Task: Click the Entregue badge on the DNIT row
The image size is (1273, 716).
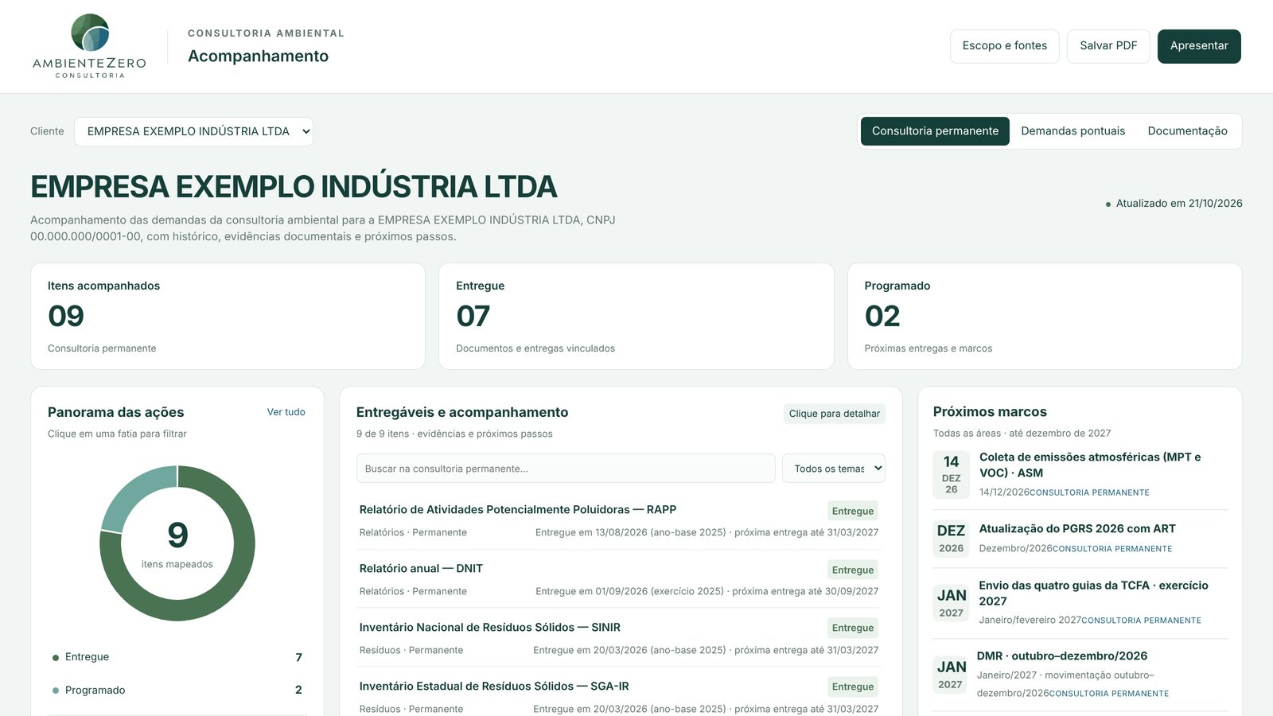Action: [852, 570]
